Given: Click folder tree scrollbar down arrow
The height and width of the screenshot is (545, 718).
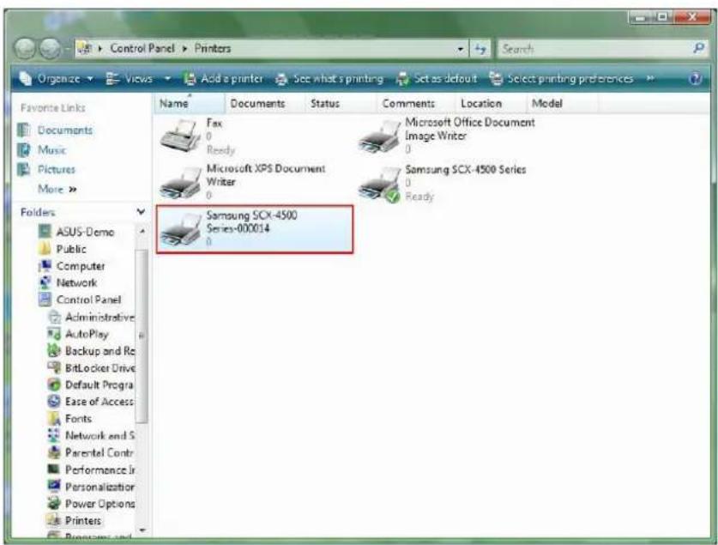Looking at the screenshot, I should pos(142,530).
